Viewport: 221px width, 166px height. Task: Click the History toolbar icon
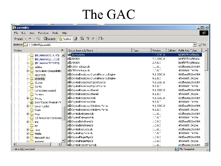[76, 39]
